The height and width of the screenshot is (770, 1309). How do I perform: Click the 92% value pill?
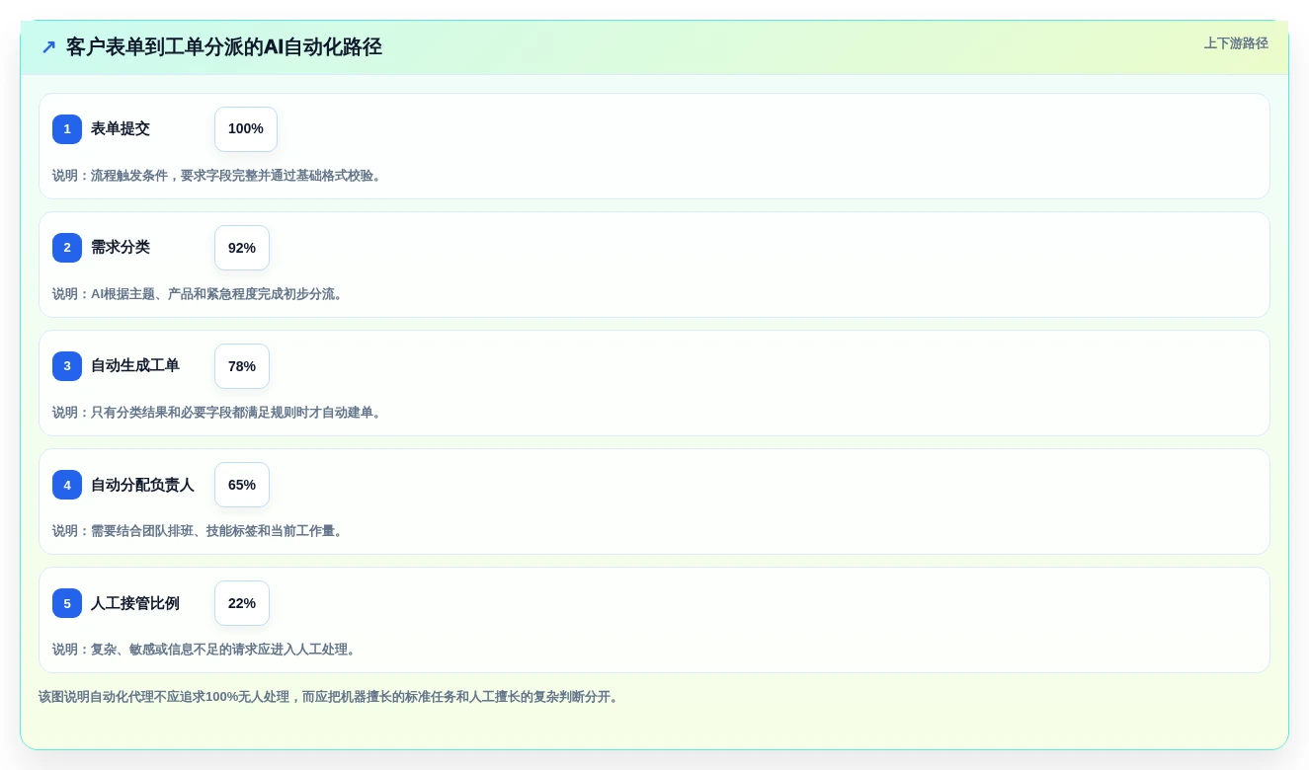tap(242, 248)
